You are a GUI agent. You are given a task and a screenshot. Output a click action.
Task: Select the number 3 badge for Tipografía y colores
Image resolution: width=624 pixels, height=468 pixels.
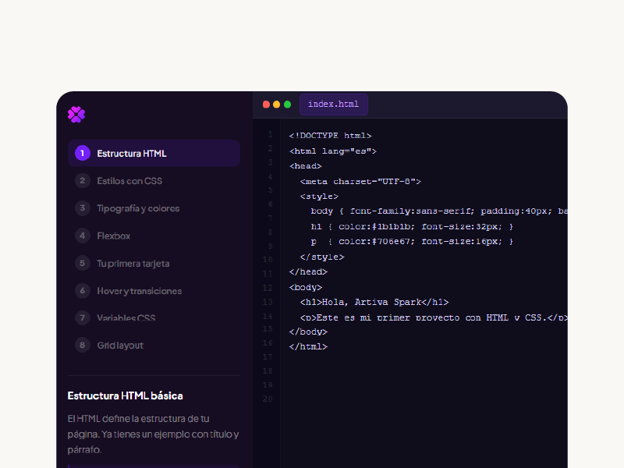(x=83, y=208)
